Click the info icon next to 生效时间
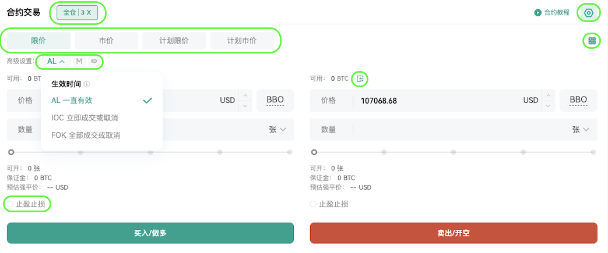 click(x=87, y=84)
